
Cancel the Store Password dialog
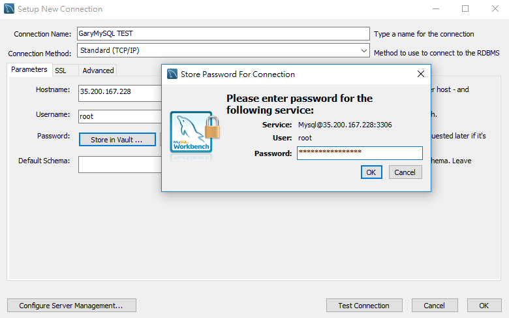point(405,172)
